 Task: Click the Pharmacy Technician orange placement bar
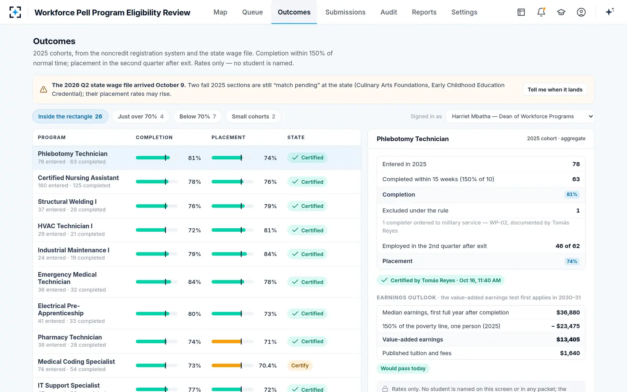coord(226,341)
